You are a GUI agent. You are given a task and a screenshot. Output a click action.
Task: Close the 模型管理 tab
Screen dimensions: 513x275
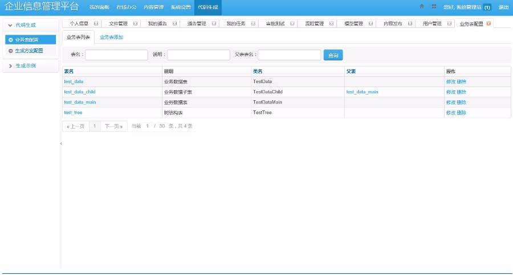tap(370, 23)
